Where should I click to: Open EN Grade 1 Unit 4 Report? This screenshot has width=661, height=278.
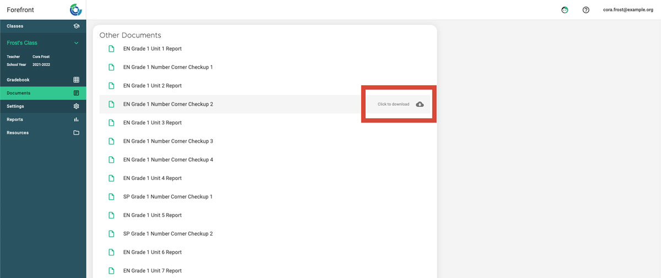pos(153,178)
